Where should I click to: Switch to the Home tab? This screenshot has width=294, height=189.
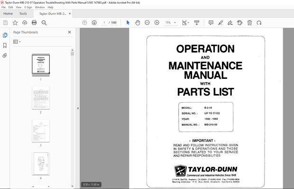[x=8, y=13]
